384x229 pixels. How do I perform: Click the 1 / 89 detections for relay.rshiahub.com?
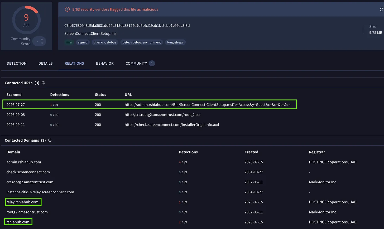[x=183, y=202]
